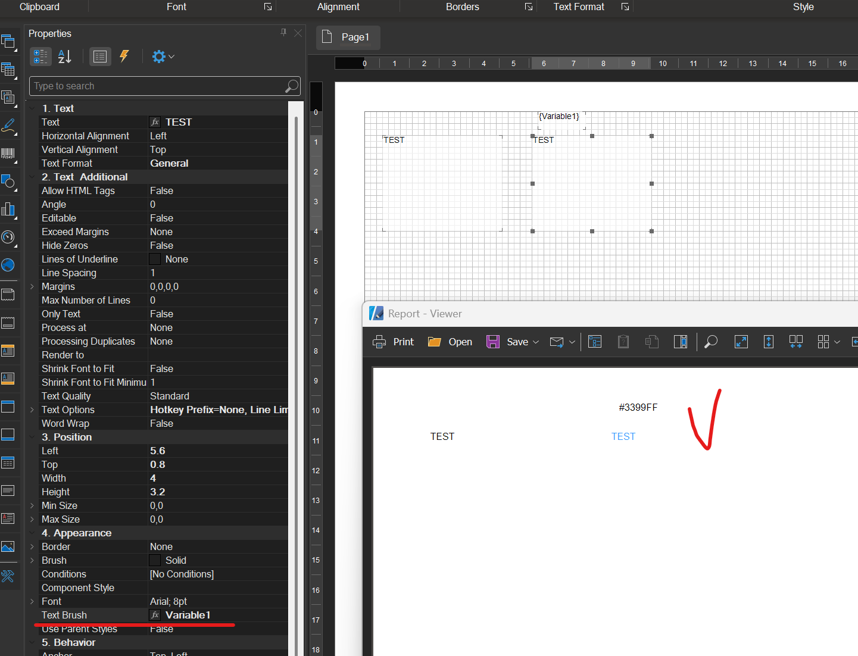The width and height of the screenshot is (858, 656).
Task: Click the Save label in Viewer
Action: [517, 342]
